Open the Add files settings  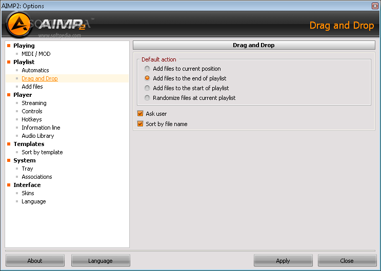click(x=32, y=87)
